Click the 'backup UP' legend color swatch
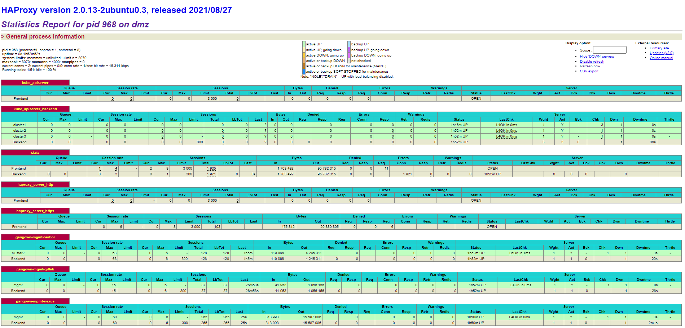 point(349,44)
